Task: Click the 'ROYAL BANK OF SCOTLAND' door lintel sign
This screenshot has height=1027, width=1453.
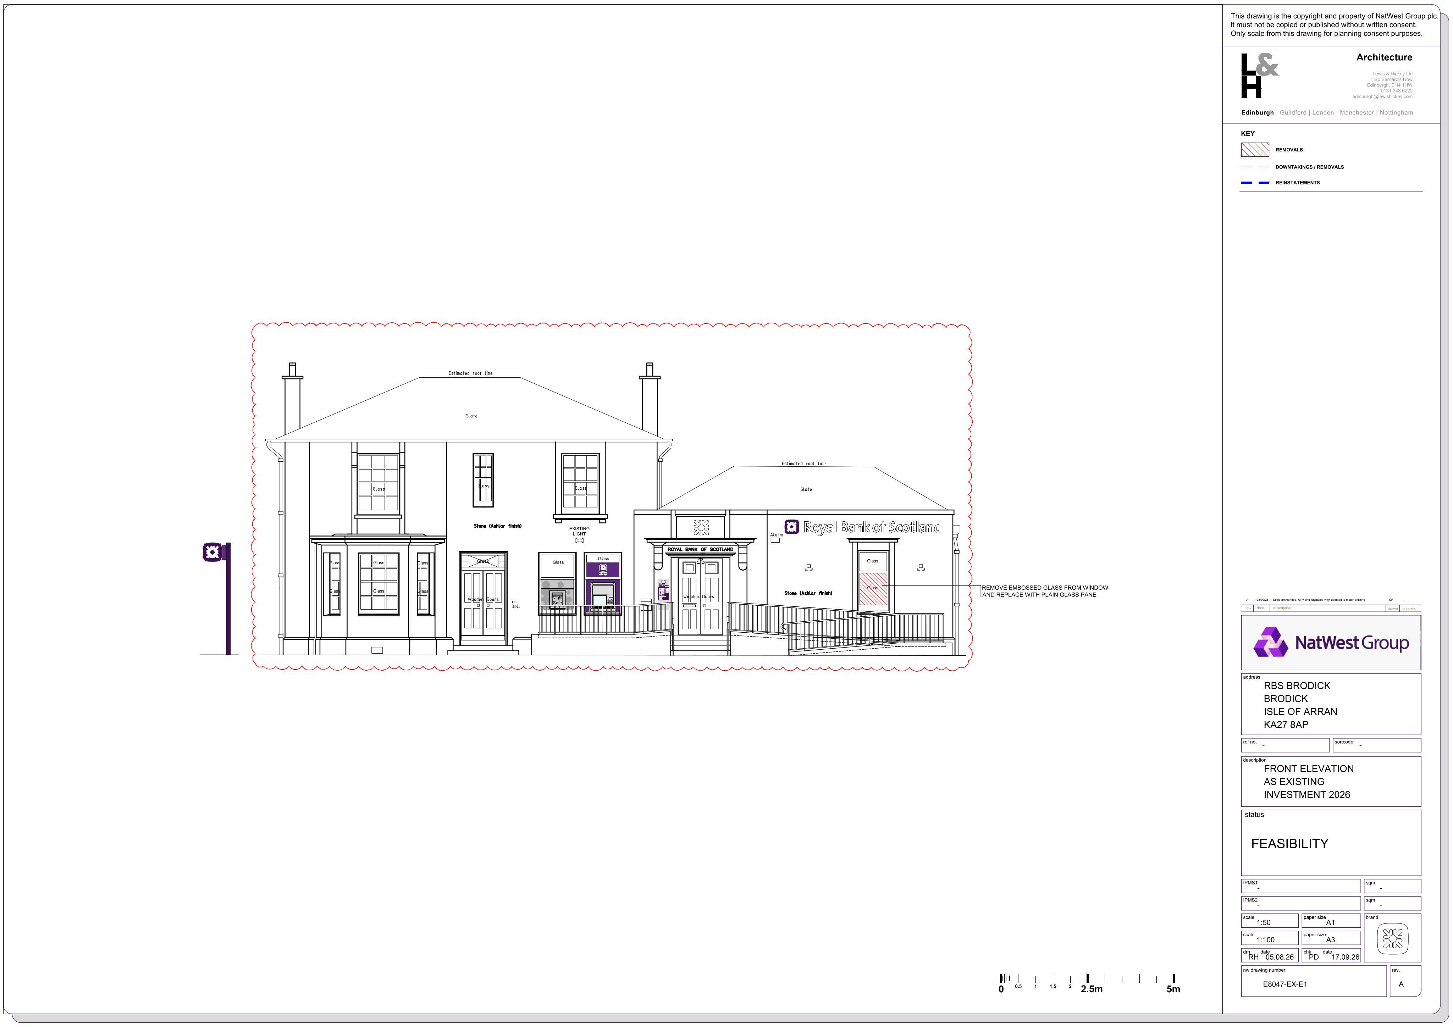Action: (701, 549)
